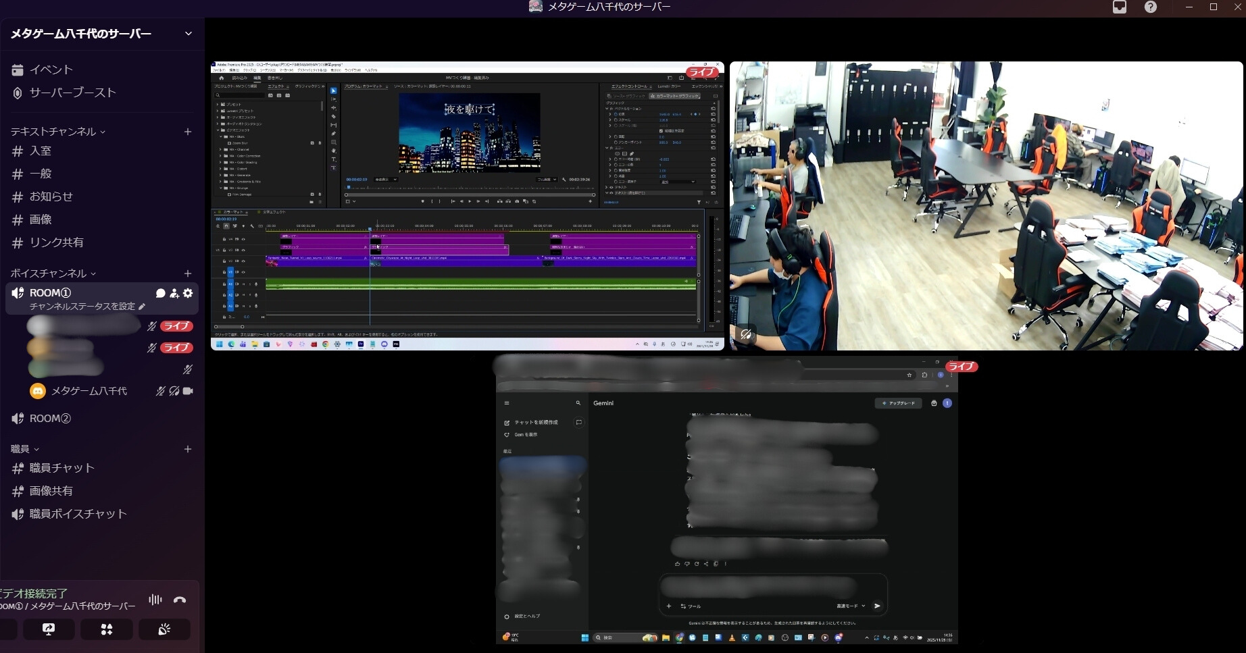Open the Discord inbox icon
Image resolution: width=1246 pixels, height=653 pixels.
pos(1120,7)
